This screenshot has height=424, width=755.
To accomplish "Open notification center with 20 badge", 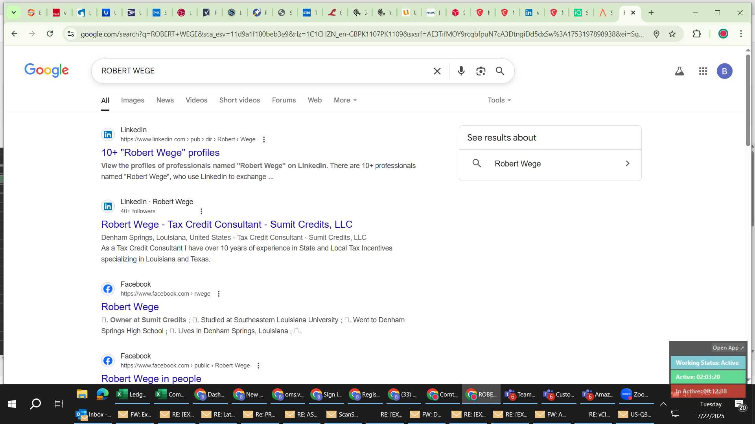I will click(x=740, y=405).
